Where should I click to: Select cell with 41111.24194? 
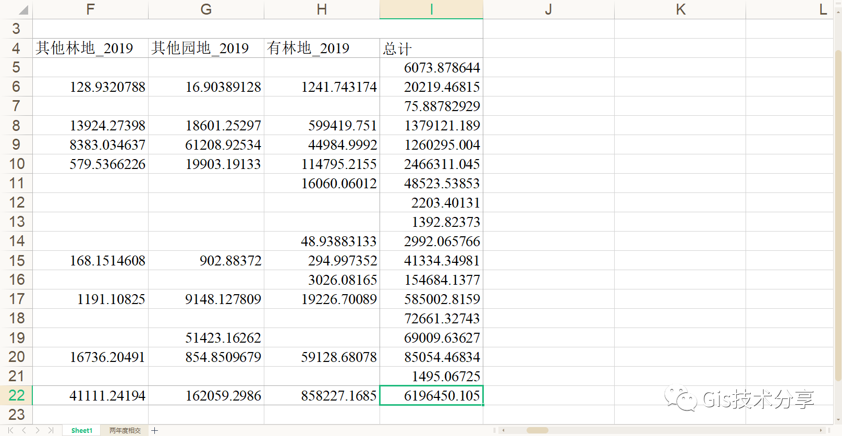pos(91,395)
